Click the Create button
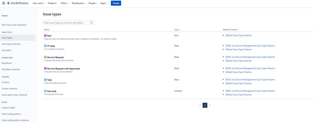Image resolution: width=313 pixels, height=123 pixels. 116,3
